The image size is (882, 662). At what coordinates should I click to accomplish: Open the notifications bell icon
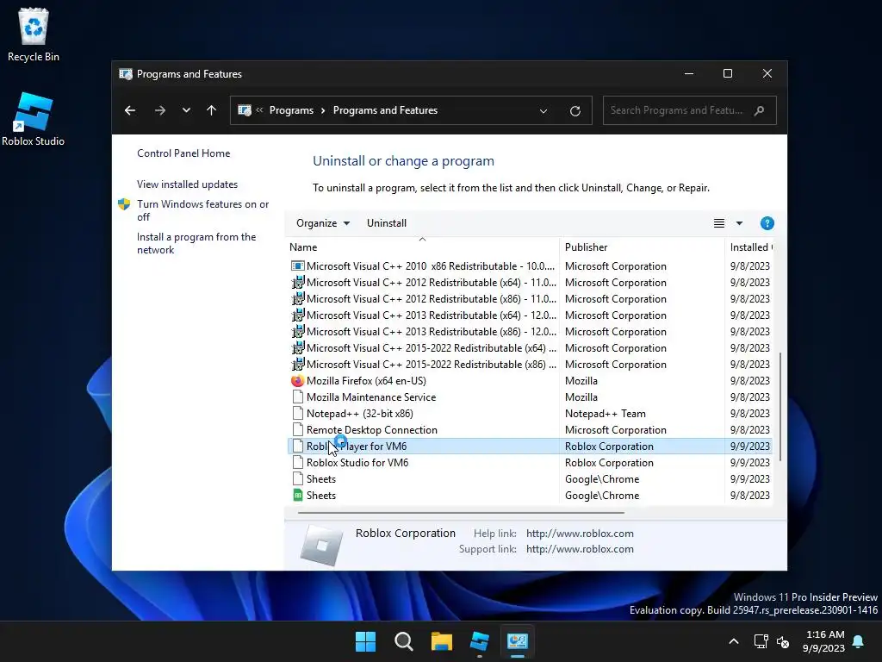tap(859, 641)
